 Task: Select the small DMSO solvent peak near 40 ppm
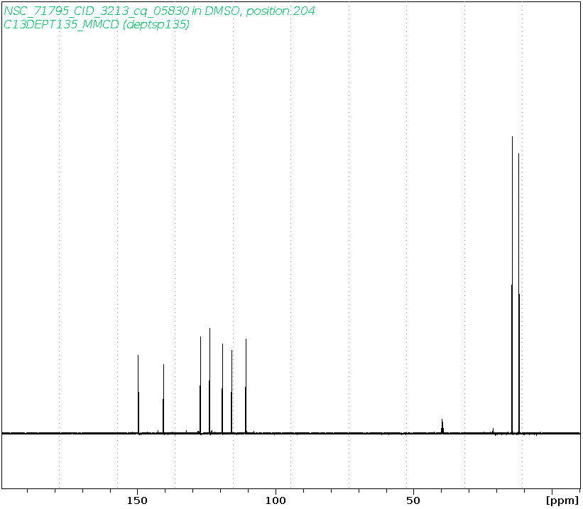[442, 426]
